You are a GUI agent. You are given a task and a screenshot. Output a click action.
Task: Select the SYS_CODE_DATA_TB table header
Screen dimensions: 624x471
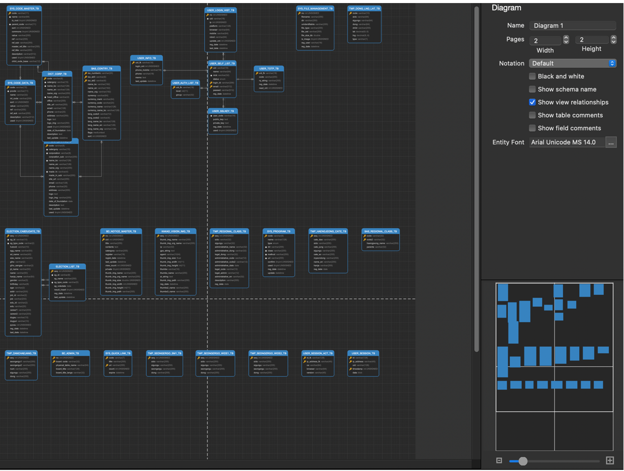click(21, 83)
